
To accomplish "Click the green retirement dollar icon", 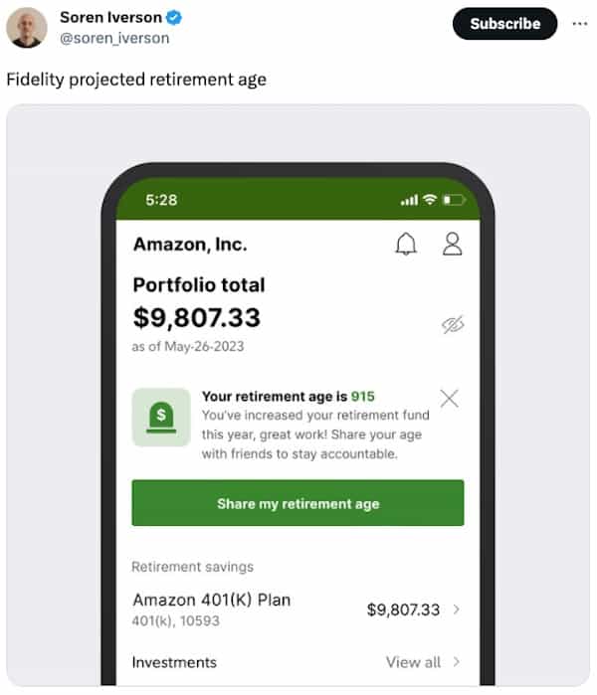I will click(x=161, y=417).
